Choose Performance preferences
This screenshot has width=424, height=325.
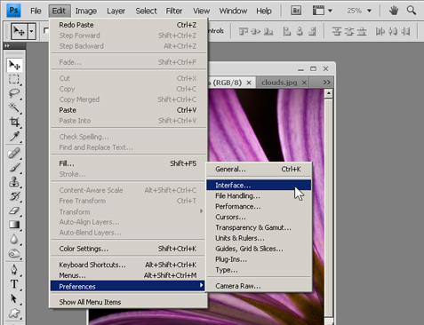point(259,206)
